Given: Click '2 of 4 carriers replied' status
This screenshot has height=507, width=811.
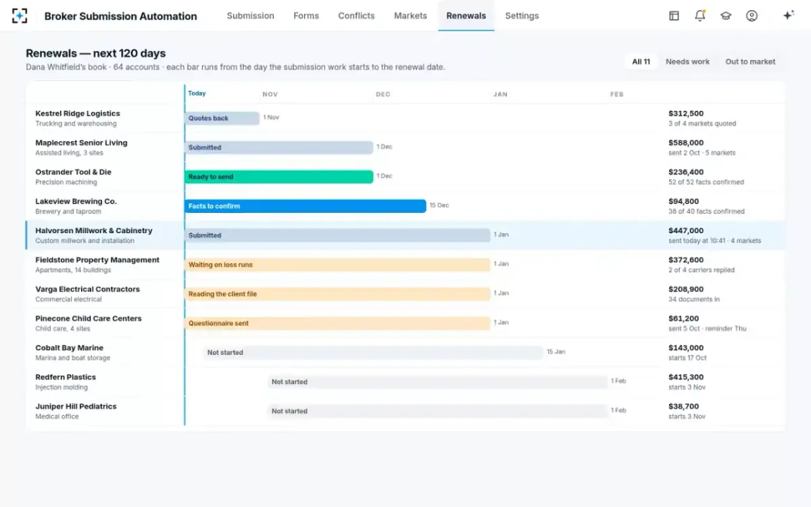Looking at the screenshot, I should coord(702,270).
